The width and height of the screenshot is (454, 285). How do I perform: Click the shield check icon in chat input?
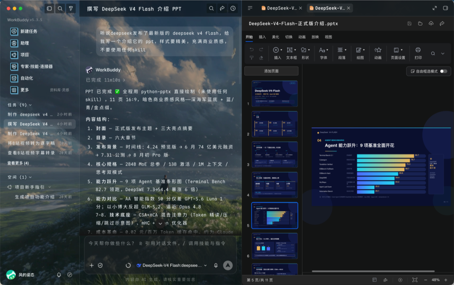coord(100,265)
